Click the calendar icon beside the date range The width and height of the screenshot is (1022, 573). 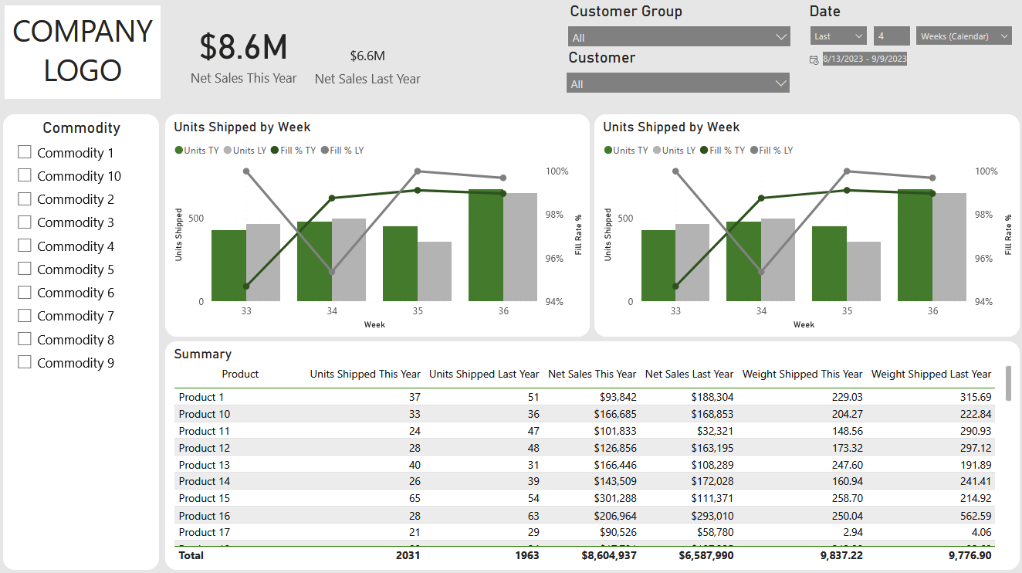click(814, 59)
